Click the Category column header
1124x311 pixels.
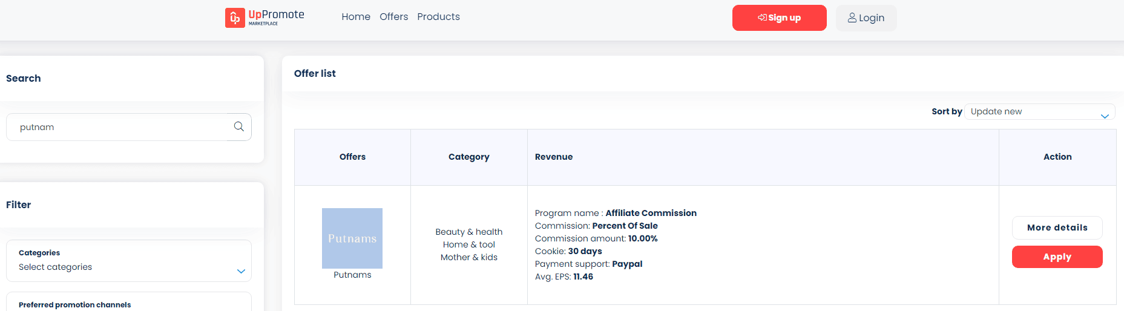click(469, 157)
